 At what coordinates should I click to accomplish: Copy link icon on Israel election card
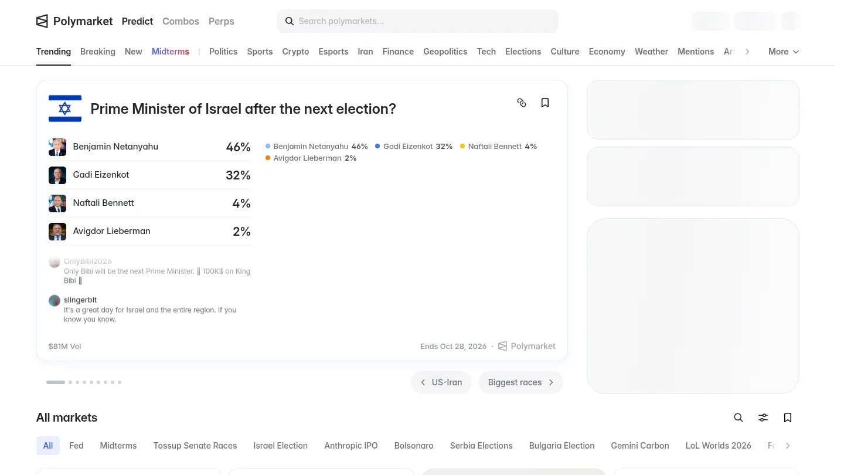coord(522,103)
